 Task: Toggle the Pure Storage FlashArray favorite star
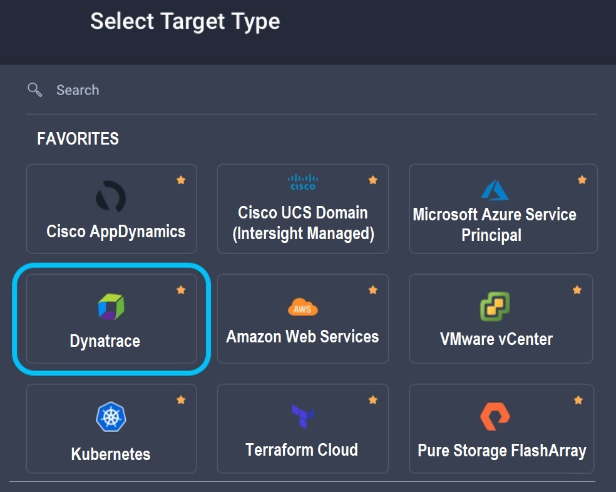click(x=578, y=400)
